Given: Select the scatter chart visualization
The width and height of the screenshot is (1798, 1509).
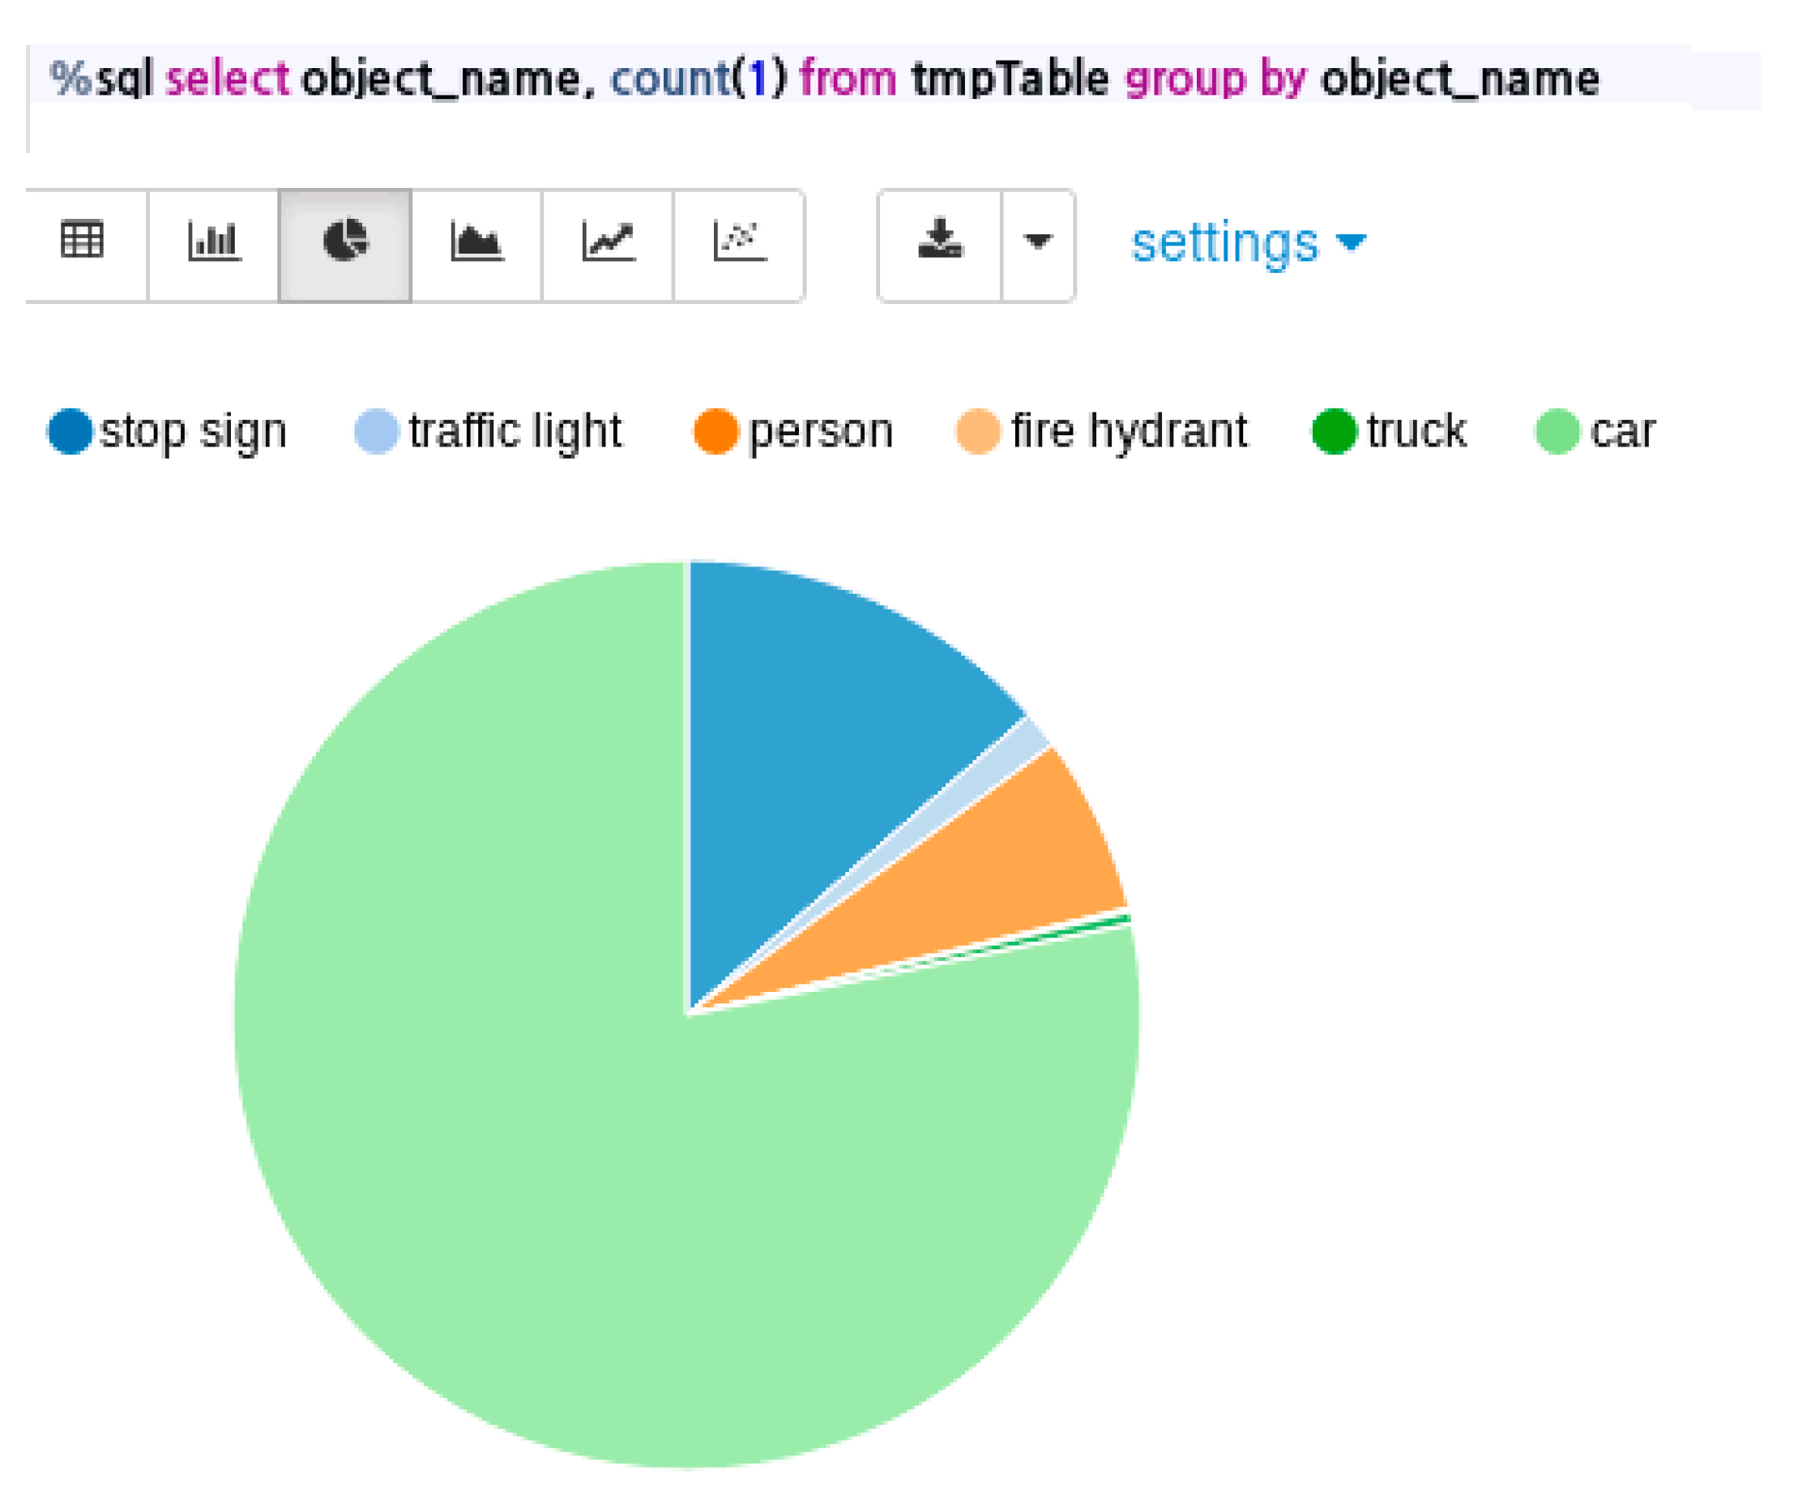Looking at the screenshot, I should click(x=740, y=242).
